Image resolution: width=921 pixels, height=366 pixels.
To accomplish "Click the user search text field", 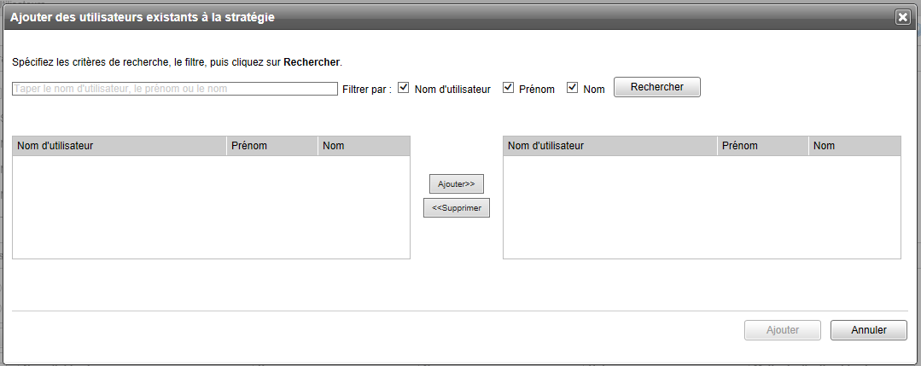I will (175, 89).
